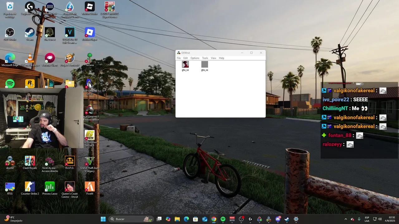Open the Options menu in DXWnd
Image resolution: width=399 pixels, height=224 pixels.
tap(195, 58)
